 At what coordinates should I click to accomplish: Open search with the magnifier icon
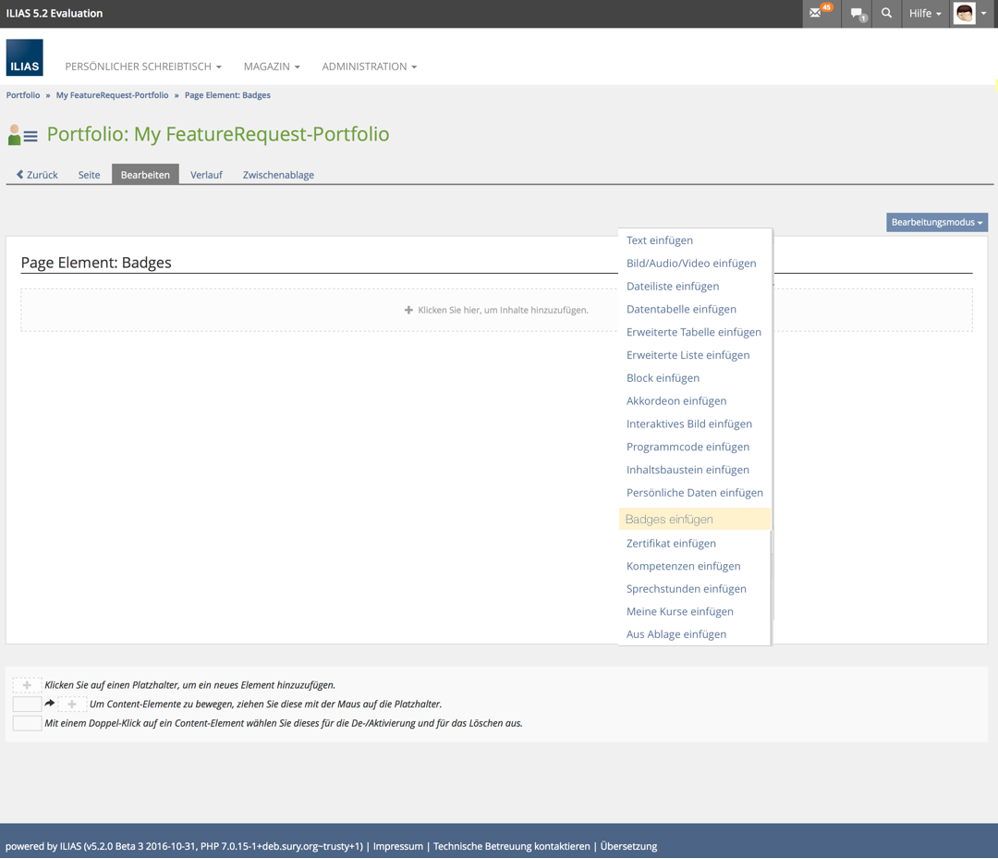coord(886,14)
